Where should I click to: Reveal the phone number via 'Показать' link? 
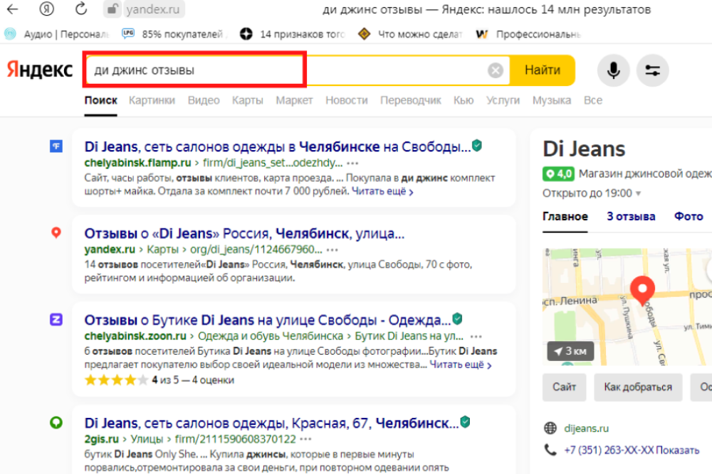point(676,450)
